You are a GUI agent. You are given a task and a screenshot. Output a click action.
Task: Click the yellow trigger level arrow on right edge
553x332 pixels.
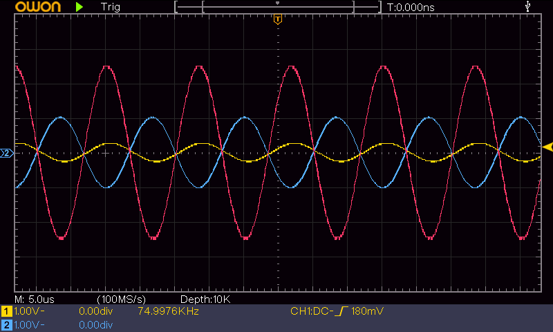(x=547, y=147)
